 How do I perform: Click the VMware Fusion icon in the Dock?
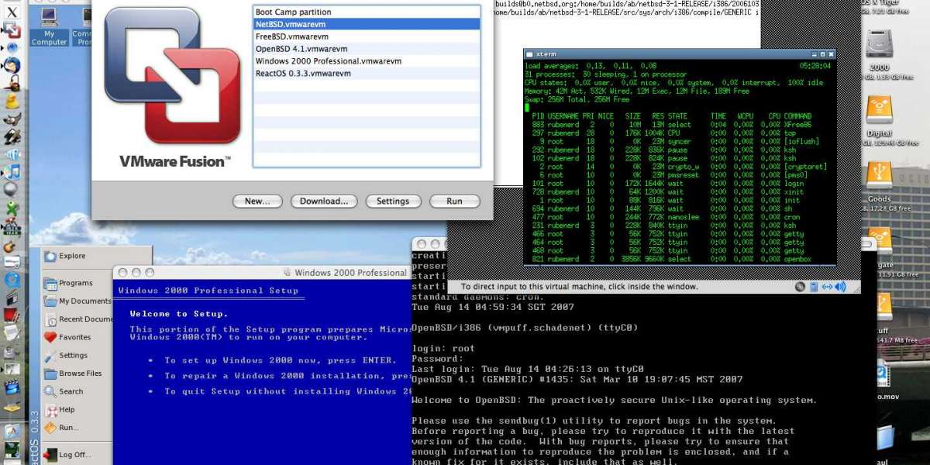tap(12, 30)
